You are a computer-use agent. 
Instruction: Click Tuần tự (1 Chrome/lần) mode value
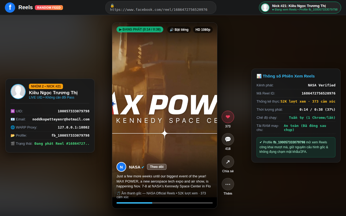point(312,118)
